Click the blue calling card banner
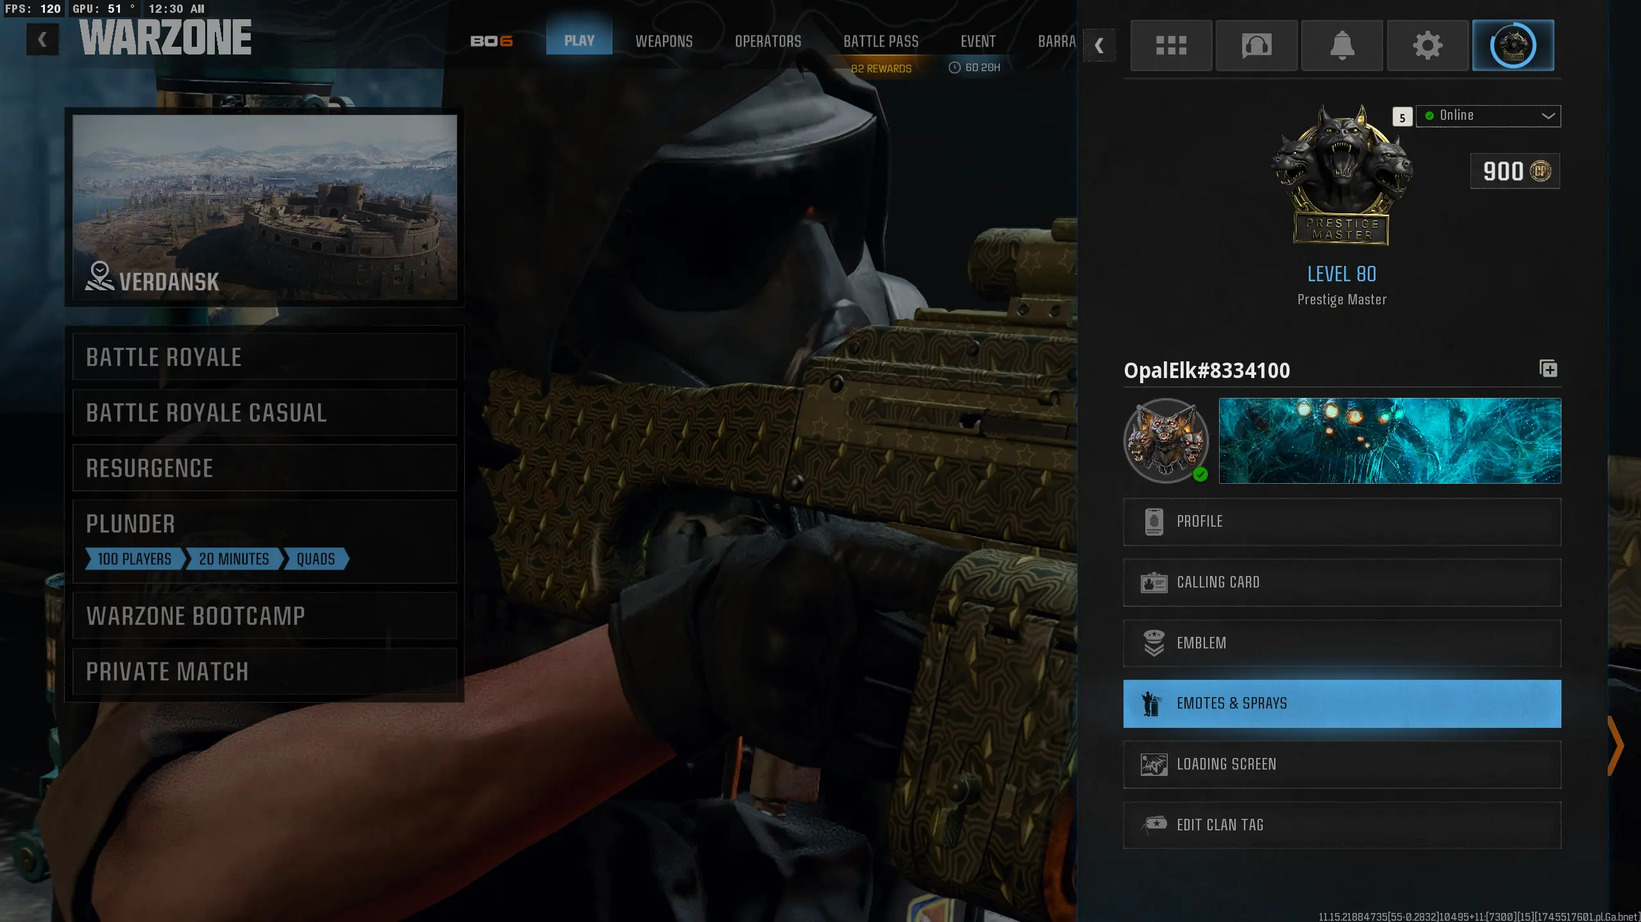Viewport: 1641px width, 922px height. pyautogui.click(x=1390, y=441)
